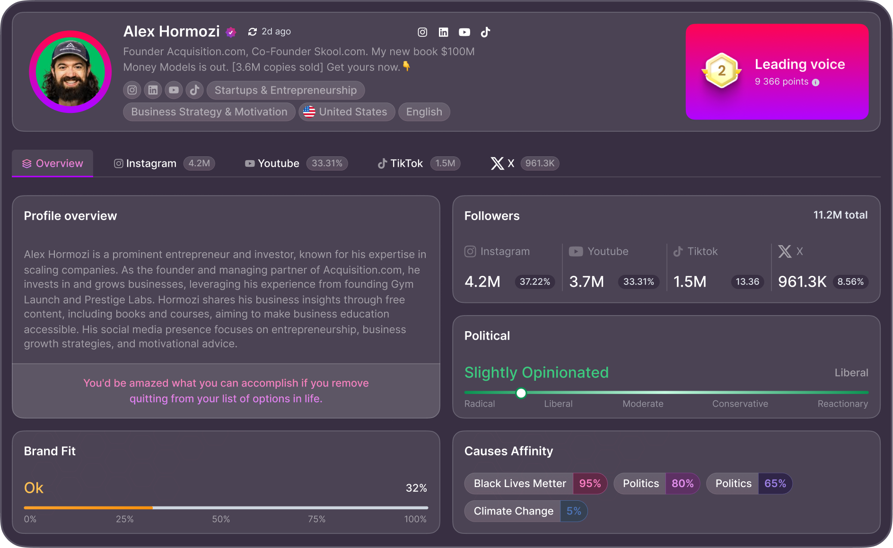The image size is (893, 548).
Task: Open the Overview tab
Action: tap(53, 163)
